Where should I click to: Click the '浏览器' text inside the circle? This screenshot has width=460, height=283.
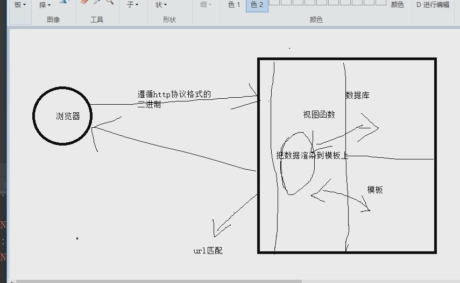(x=68, y=117)
